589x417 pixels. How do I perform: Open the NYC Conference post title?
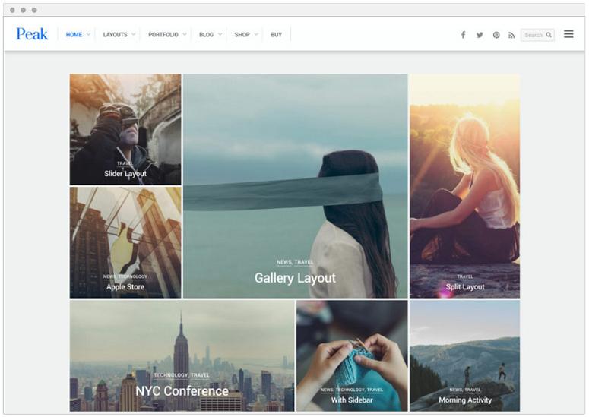[182, 391]
